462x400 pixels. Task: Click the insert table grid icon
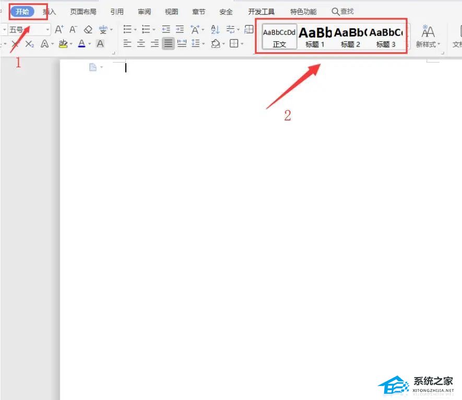point(249,29)
